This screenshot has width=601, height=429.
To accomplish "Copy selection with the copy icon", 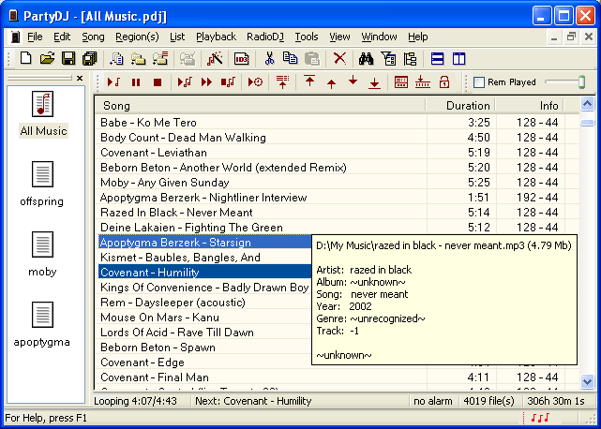I will pyautogui.click(x=290, y=58).
